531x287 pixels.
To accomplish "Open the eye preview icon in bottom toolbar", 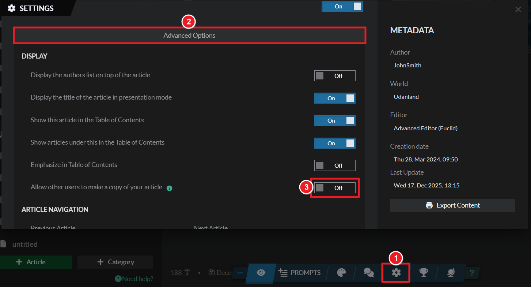I will coord(261,273).
